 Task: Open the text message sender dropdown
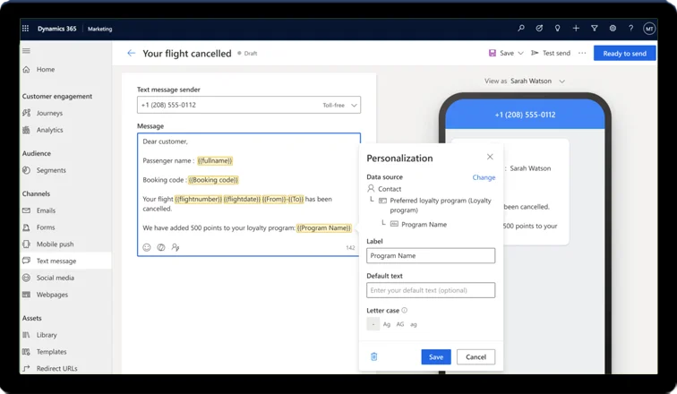tap(355, 106)
